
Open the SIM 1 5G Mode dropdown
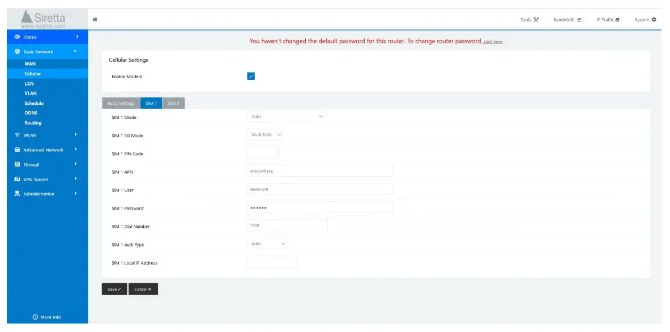pos(264,135)
